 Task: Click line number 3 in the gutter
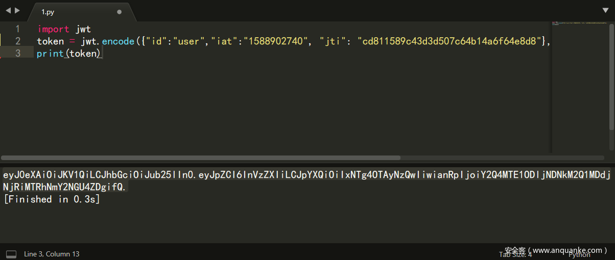[17, 53]
